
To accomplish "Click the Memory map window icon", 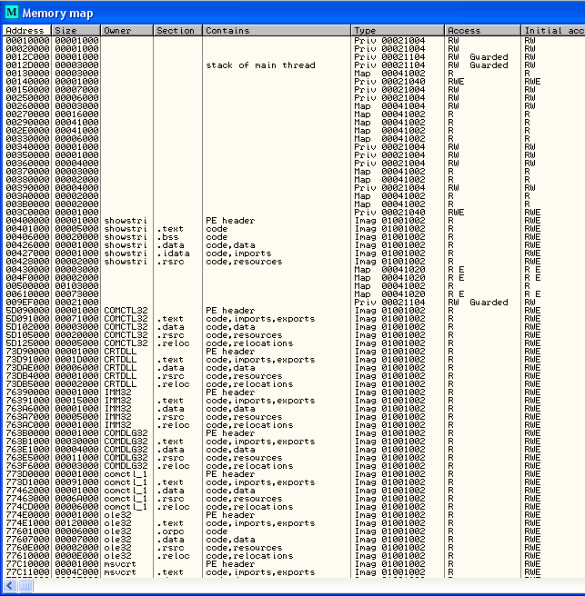I will (10, 13).
